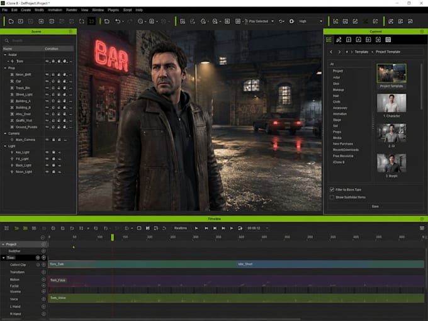428x321 pixels.
Task: Click the round icon on Project track
Action: 43,244
